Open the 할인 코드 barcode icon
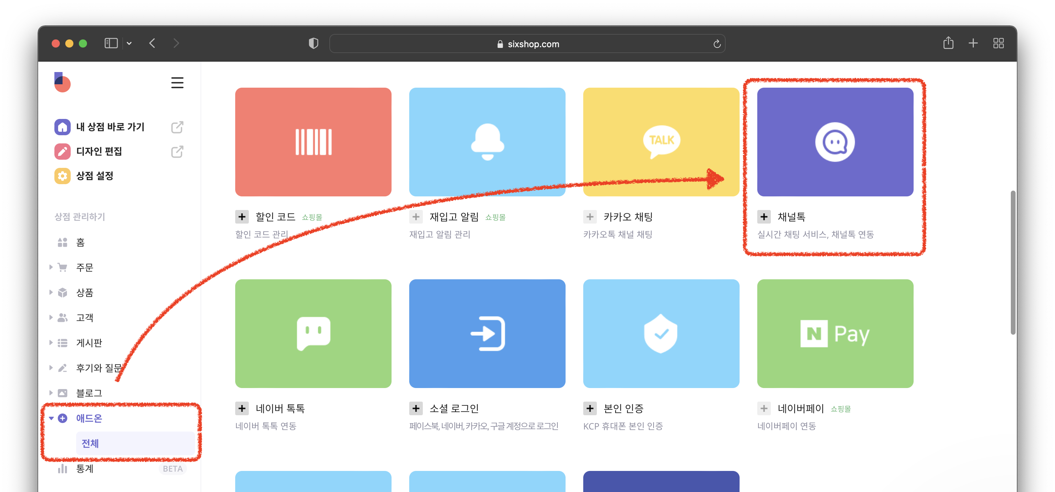This screenshot has width=1055, height=492. (313, 141)
